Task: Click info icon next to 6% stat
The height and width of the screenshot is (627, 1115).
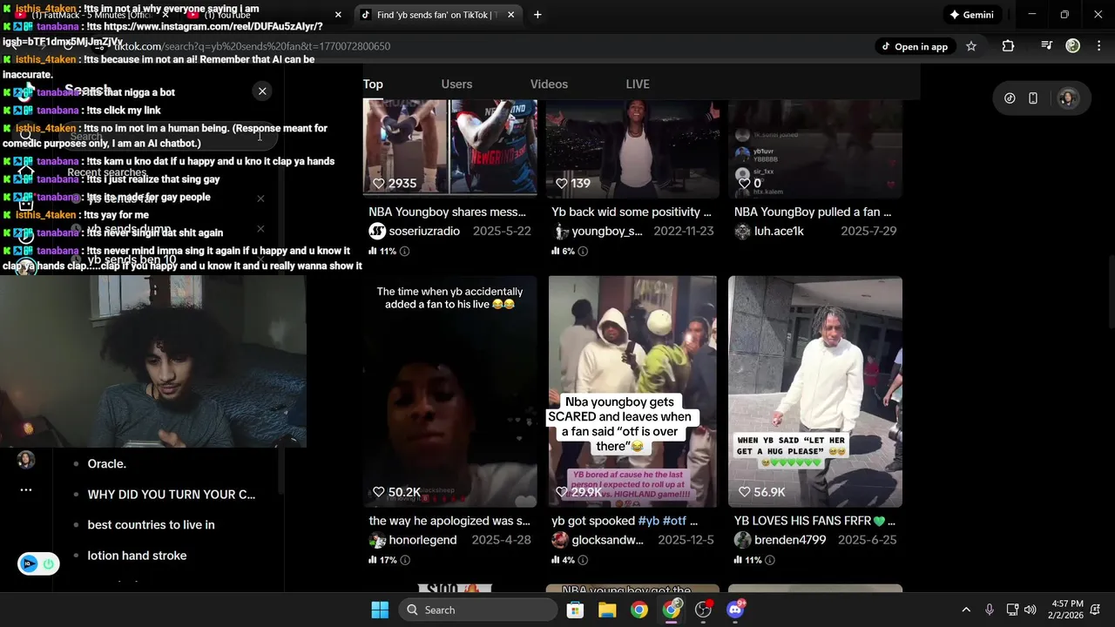Action: coord(583,251)
